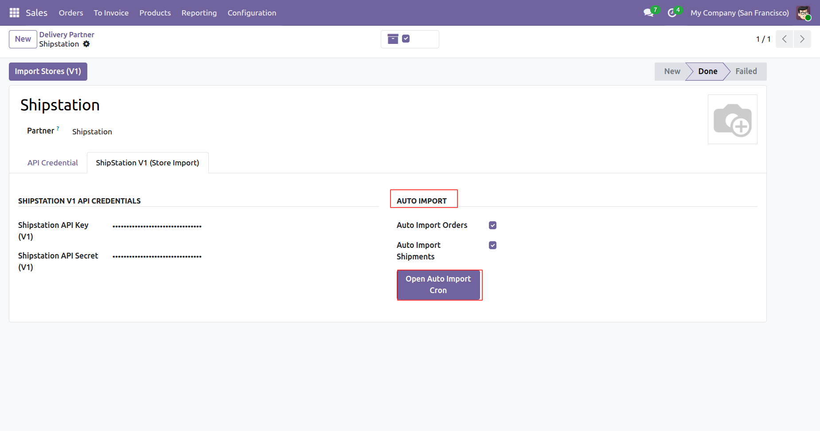Open the messages conversation icon

click(x=648, y=13)
